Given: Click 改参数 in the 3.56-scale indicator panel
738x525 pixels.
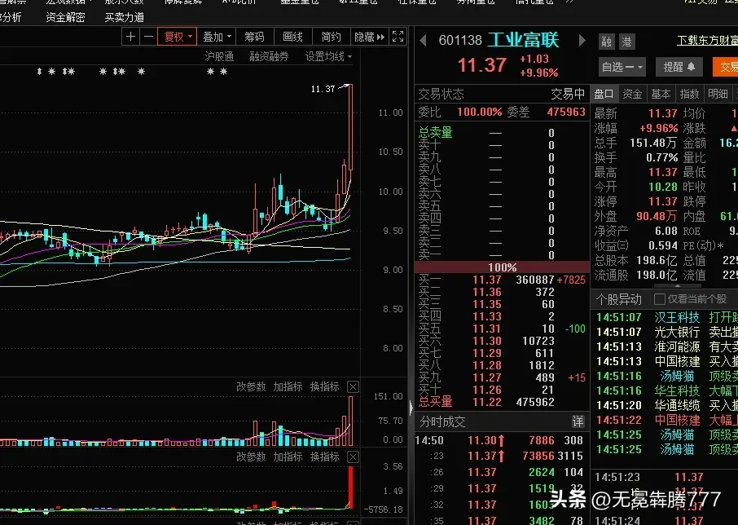Looking at the screenshot, I should (251, 457).
